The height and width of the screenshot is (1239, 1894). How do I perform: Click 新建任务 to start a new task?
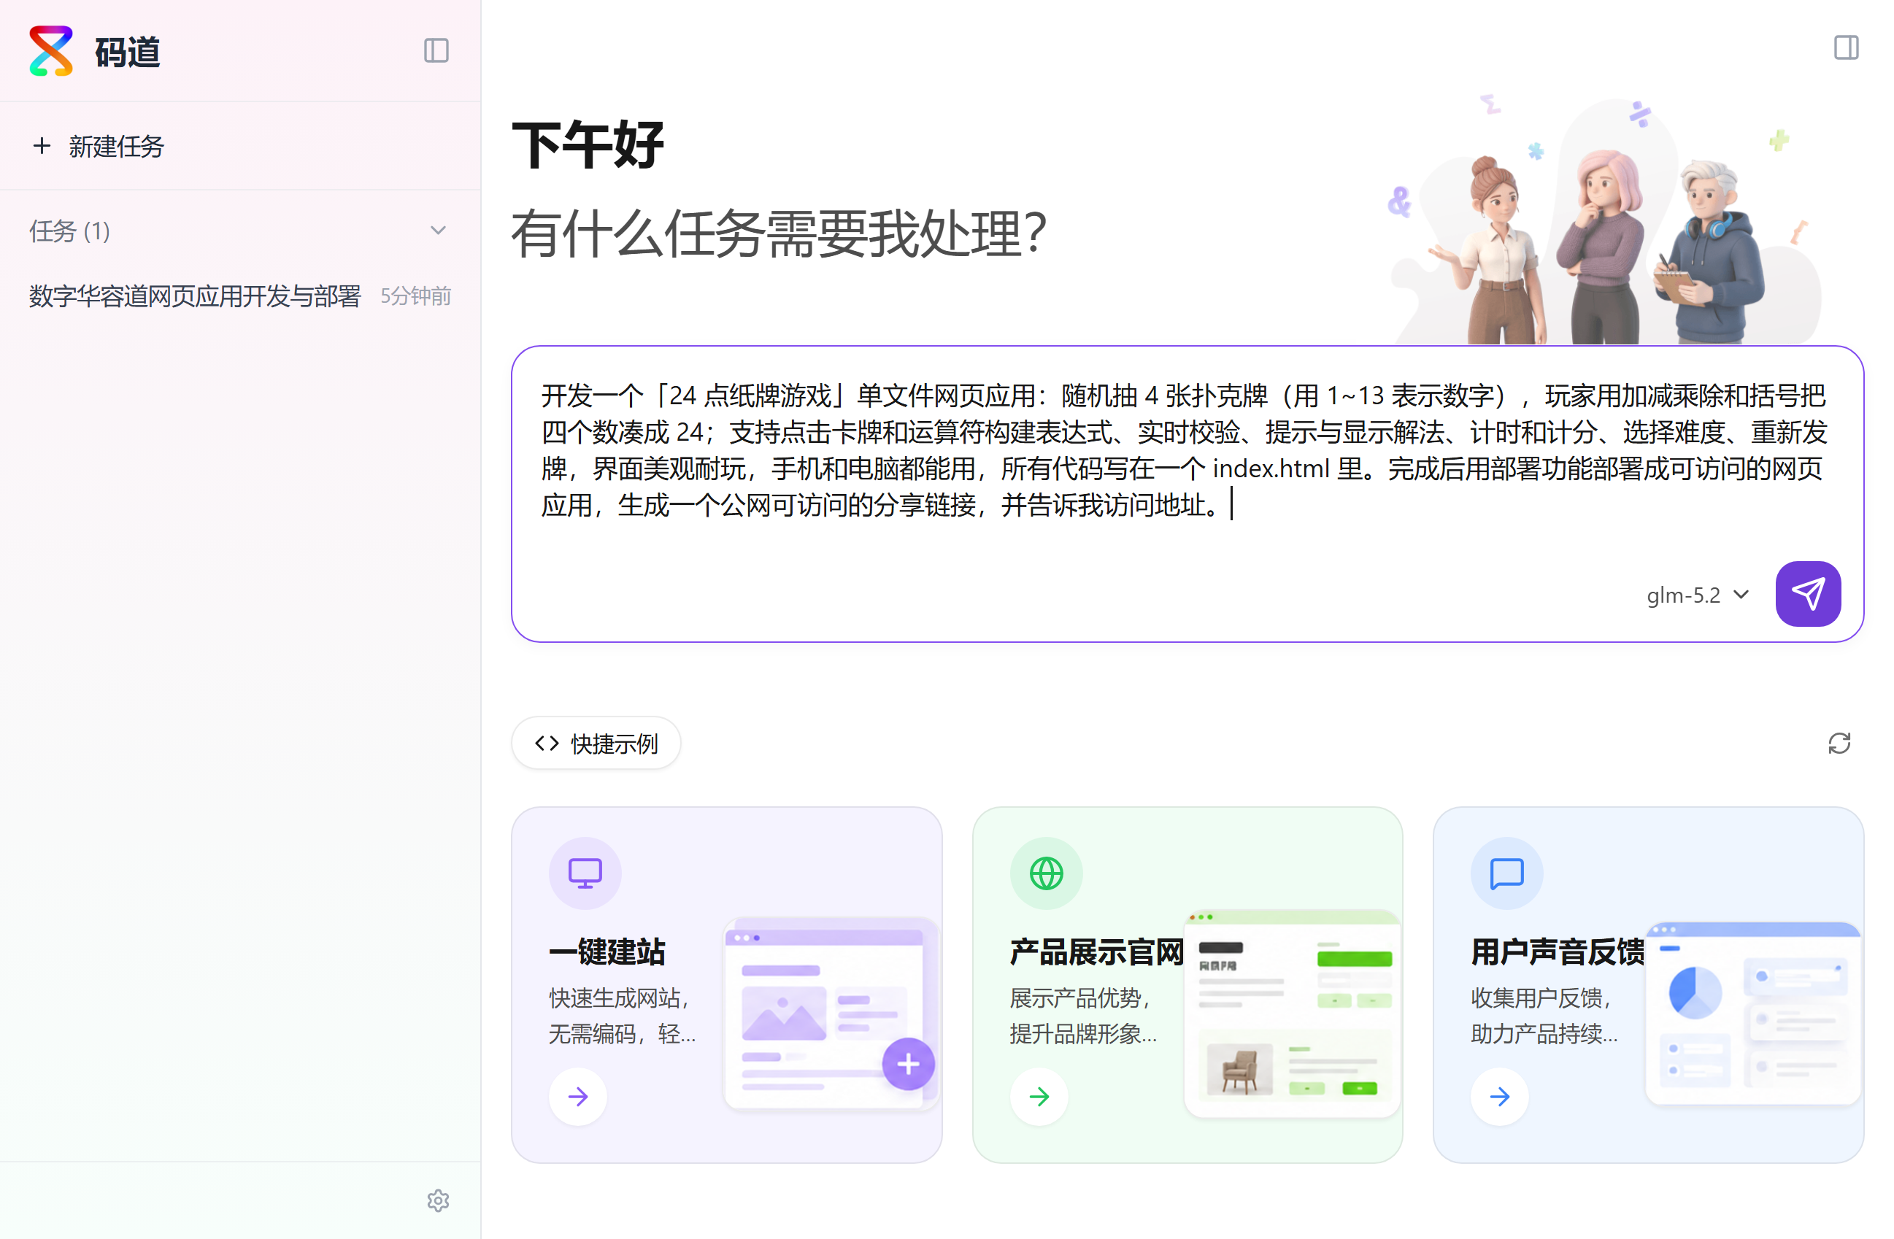tap(99, 147)
